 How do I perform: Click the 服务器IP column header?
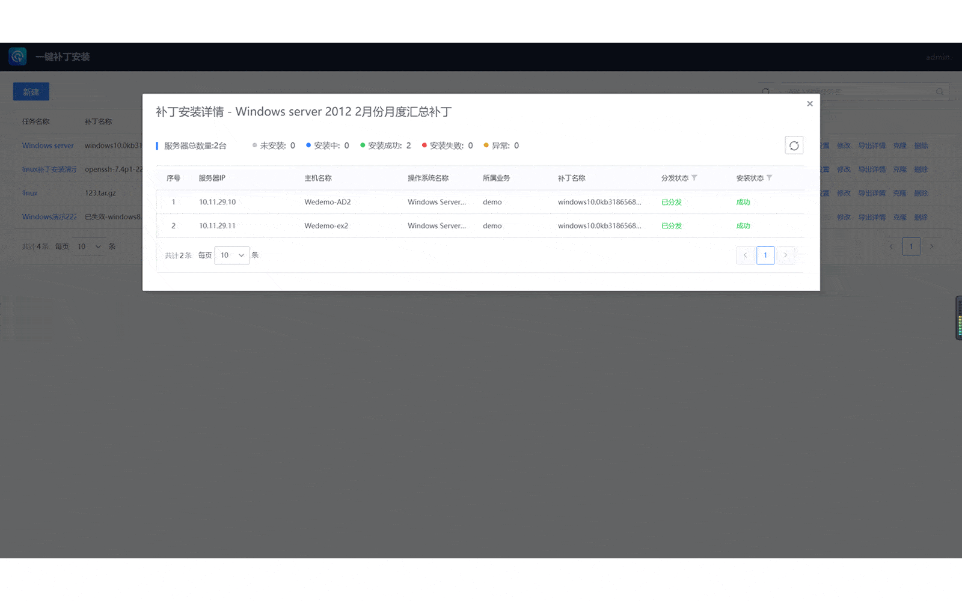point(212,178)
